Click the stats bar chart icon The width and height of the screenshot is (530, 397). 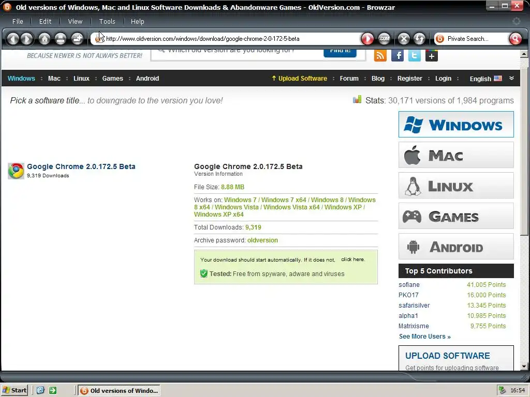click(357, 100)
